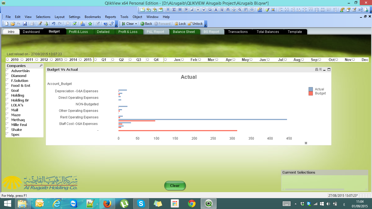372x209 pixels.
Task: Select the Q1 quarter checkbox
Action: (95, 60)
